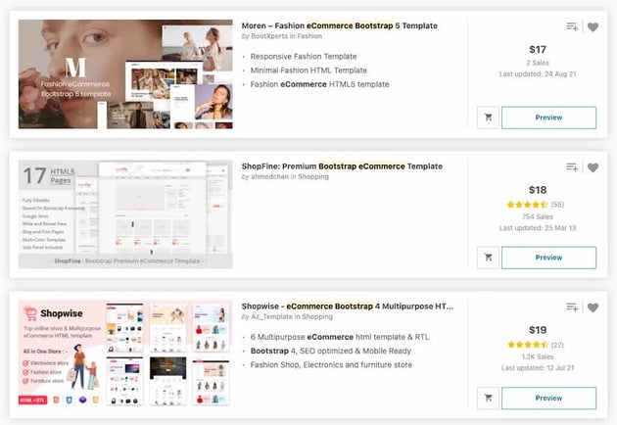Add Shopwise template to collection
The image size is (617, 425).
click(x=572, y=307)
